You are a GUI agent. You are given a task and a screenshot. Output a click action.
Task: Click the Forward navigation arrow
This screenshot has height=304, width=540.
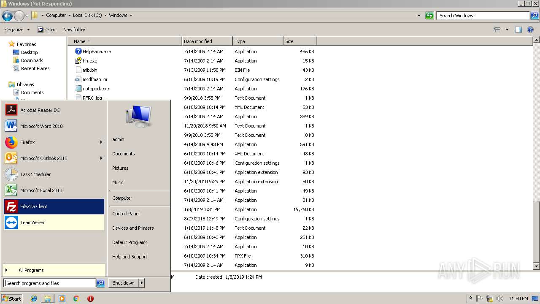click(19, 16)
